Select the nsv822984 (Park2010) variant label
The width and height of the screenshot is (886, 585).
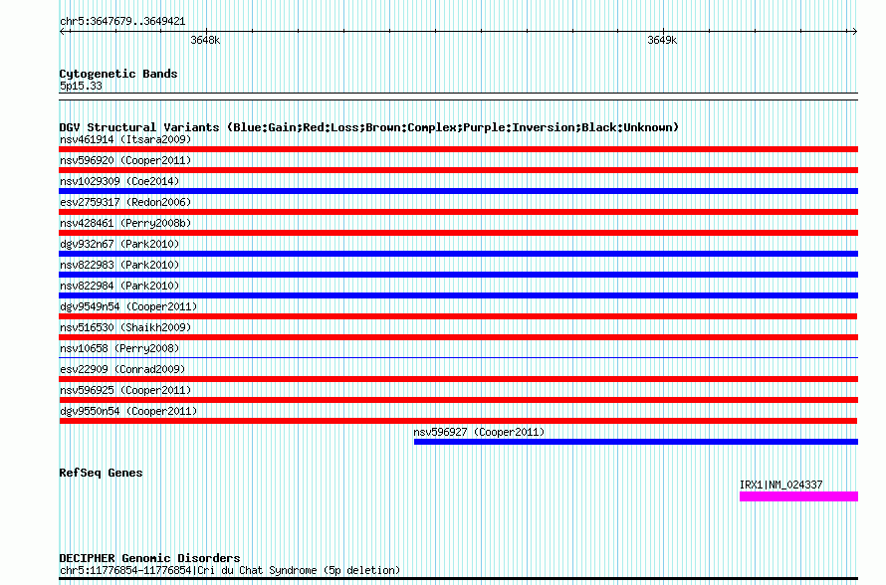119,286
